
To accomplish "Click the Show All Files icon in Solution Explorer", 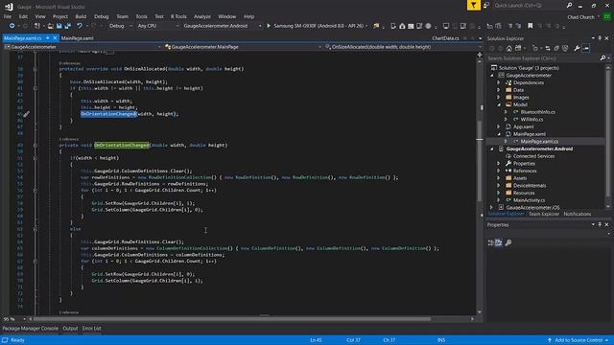I will point(565,48).
